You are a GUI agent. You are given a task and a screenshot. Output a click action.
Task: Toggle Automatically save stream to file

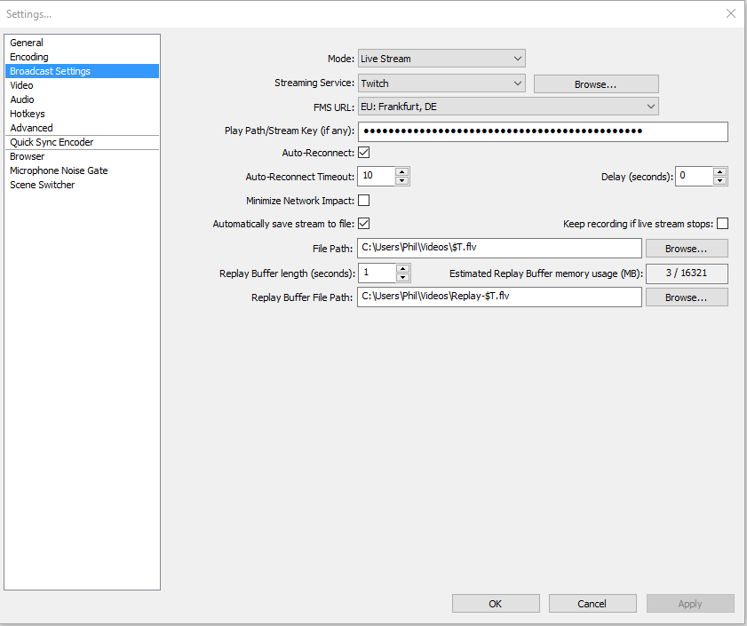click(363, 224)
